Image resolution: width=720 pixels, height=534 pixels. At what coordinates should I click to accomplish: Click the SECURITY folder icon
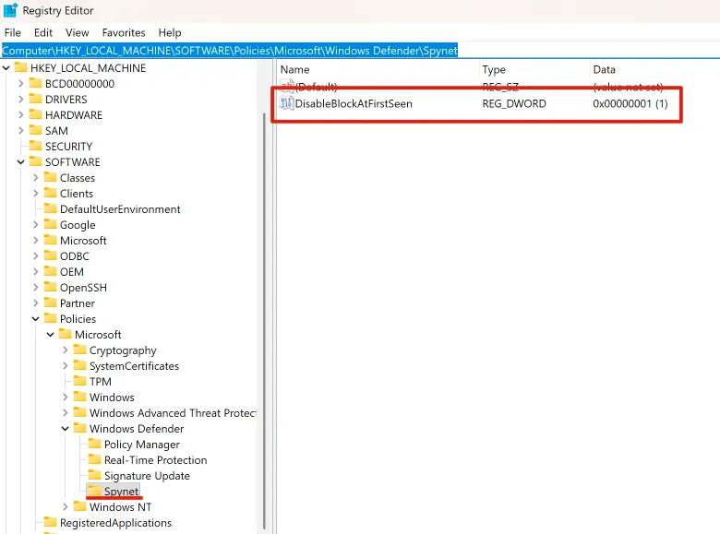[35, 147]
